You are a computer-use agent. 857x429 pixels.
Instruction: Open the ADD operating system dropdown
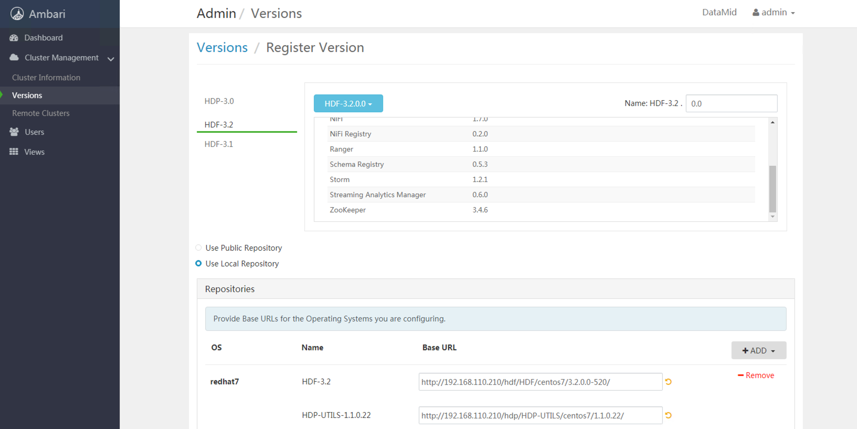pos(758,350)
